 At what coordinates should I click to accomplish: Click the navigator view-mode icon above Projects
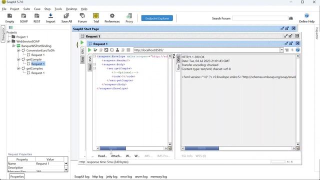click(x=11, y=27)
